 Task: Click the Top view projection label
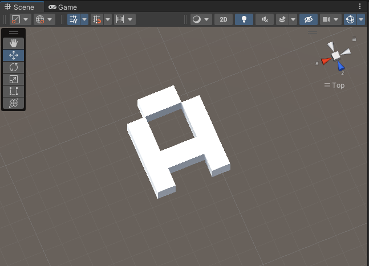[x=334, y=85]
